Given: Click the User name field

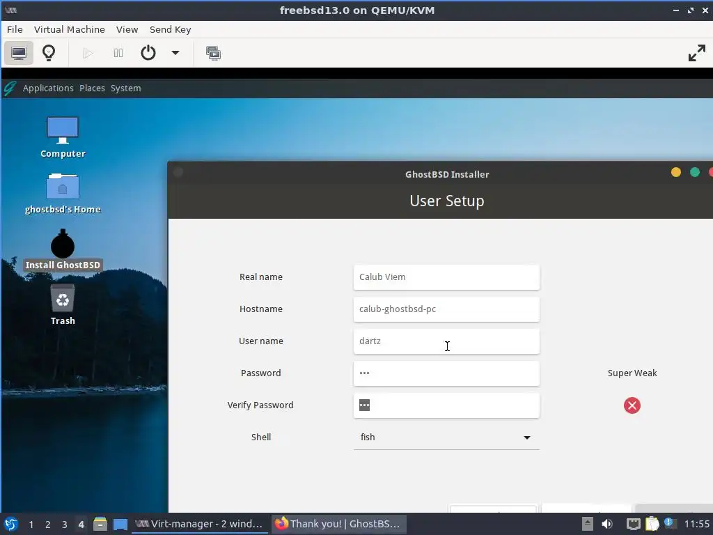Looking at the screenshot, I should (446, 341).
